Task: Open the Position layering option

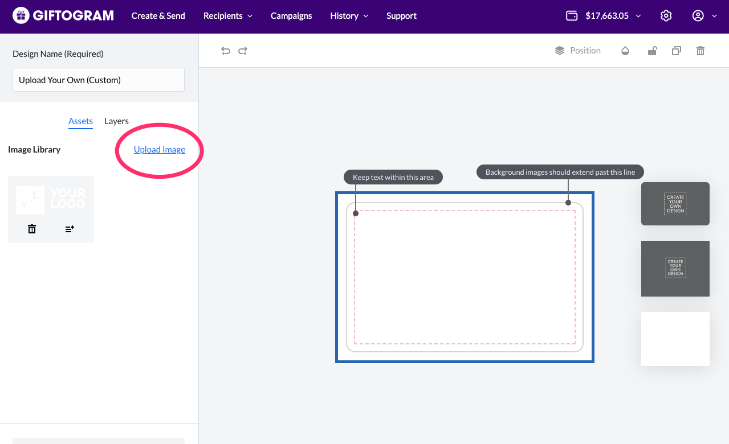Action: 578,51
